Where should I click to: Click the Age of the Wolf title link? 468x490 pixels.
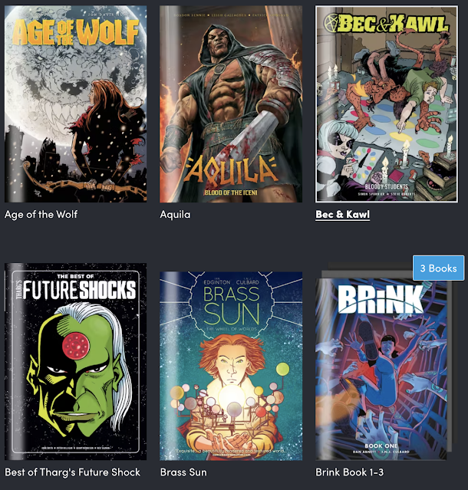41,215
